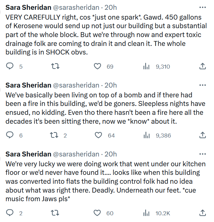Screen dimensions: 214x222
Task: Share the 'Sleepless nights' tweet
Action: [202, 135]
